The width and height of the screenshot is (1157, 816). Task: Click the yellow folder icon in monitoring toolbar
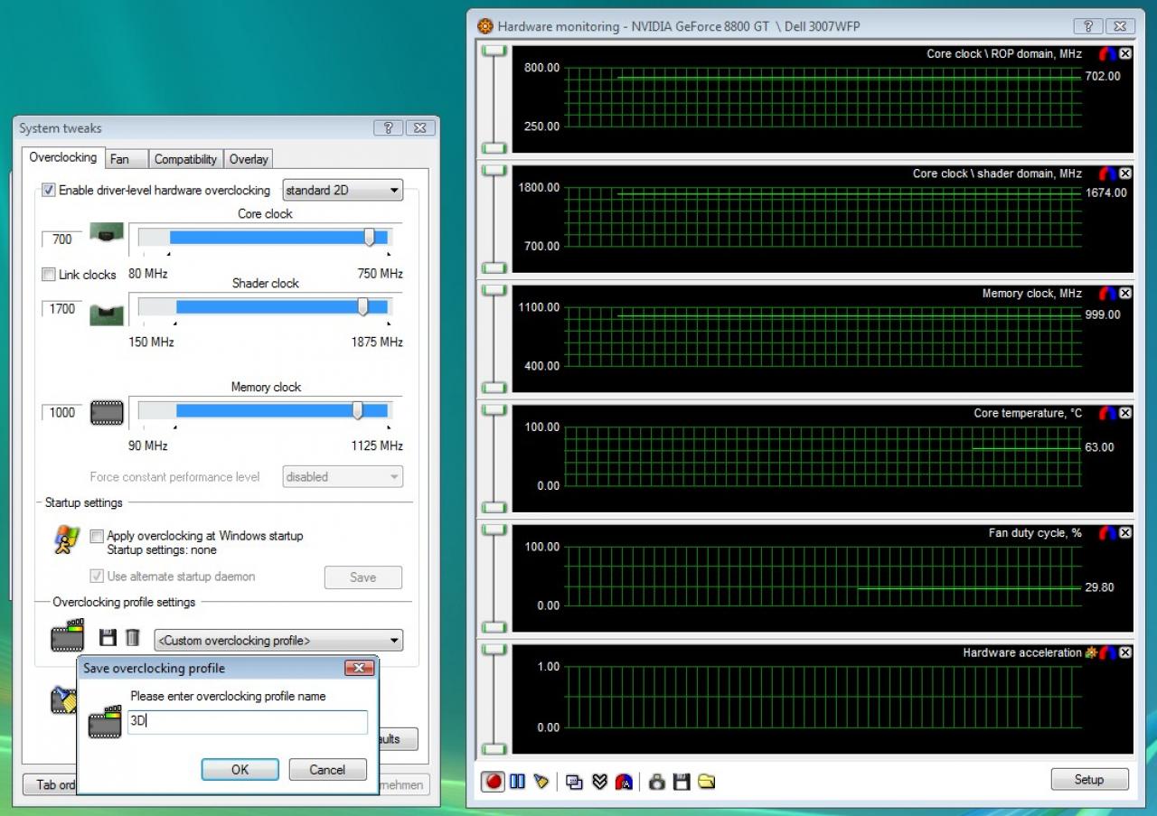point(707,782)
